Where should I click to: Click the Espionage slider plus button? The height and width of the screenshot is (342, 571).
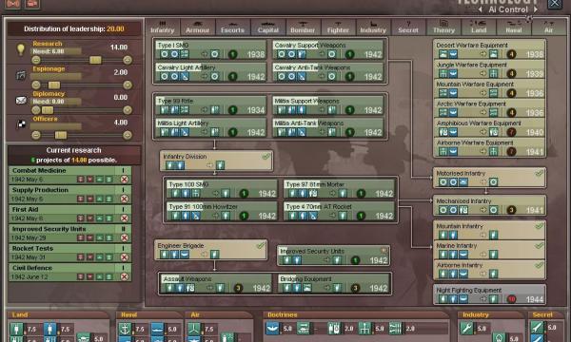coord(128,85)
